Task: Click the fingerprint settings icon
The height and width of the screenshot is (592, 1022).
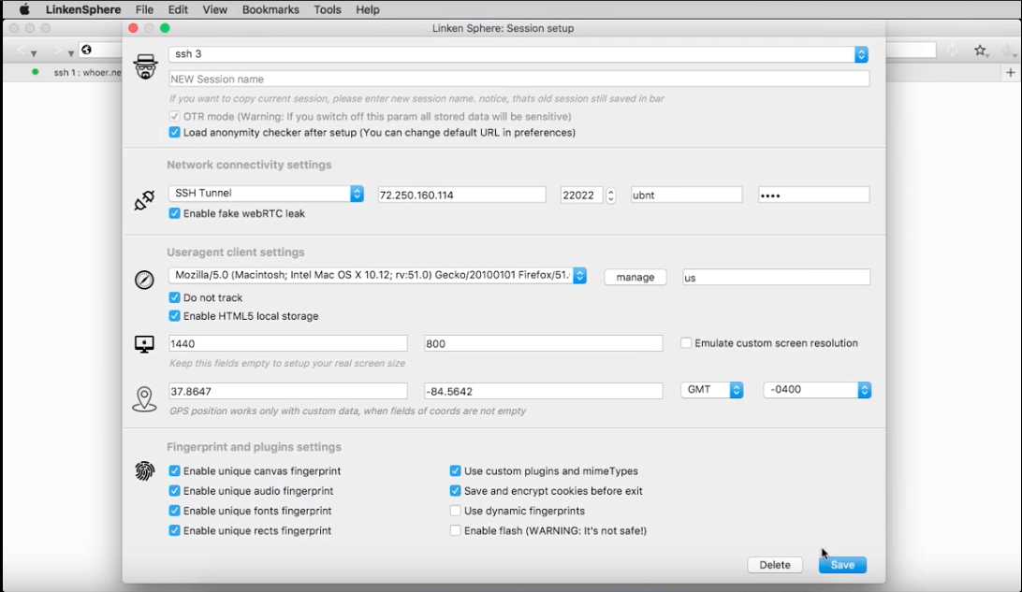Action: [144, 471]
